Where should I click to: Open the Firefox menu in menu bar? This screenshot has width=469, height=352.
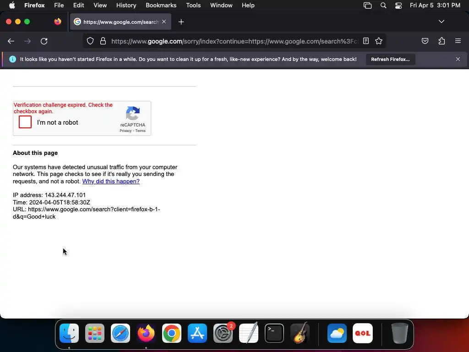(34, 5)
